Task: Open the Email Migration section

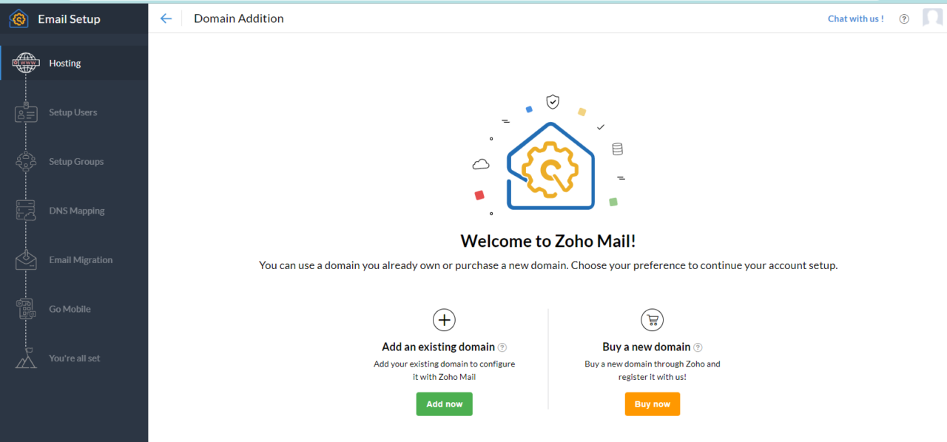Action: point(81,259)
